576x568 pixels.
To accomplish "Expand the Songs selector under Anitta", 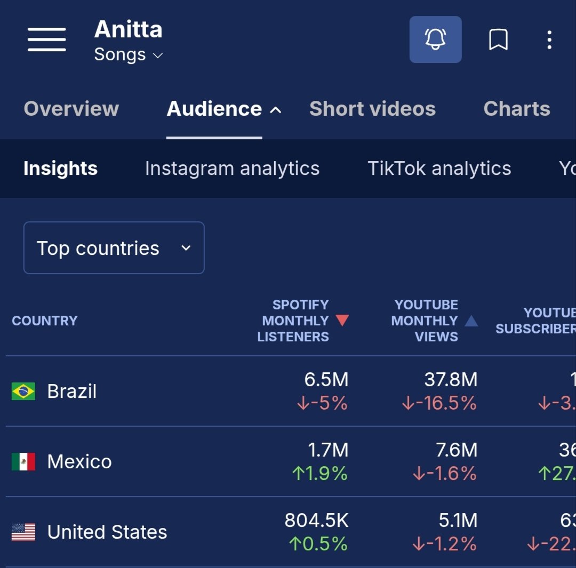I will [x=158, y=54].
